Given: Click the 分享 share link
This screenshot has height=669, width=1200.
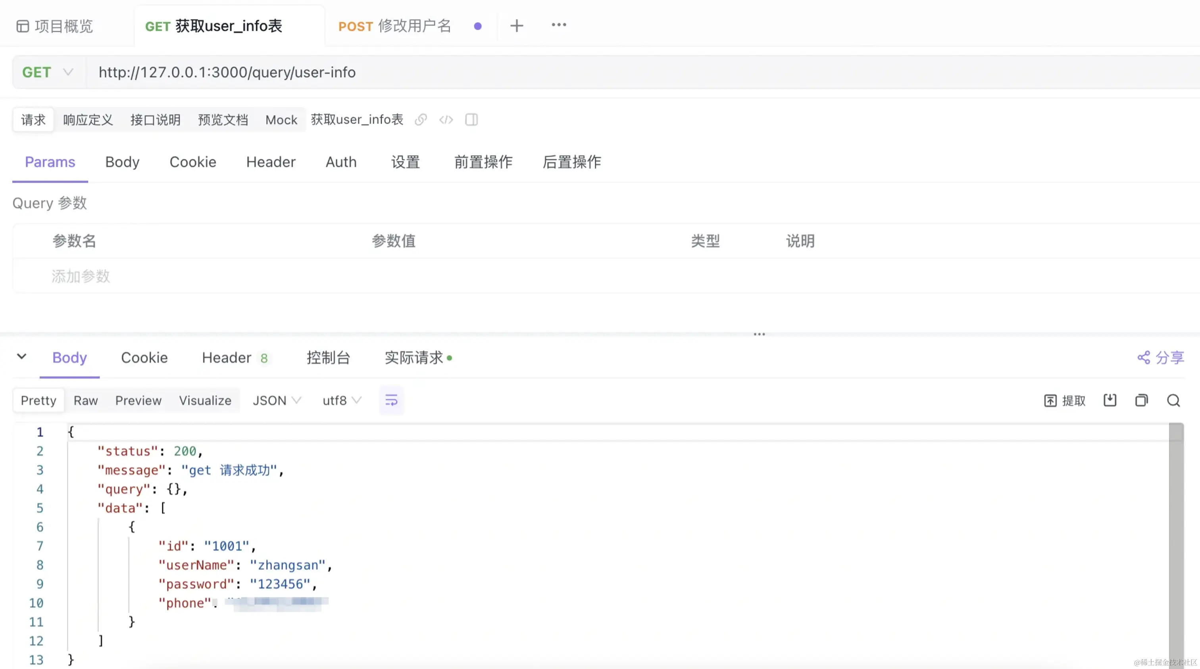Looking at the screenshot, I should 1161,358.
